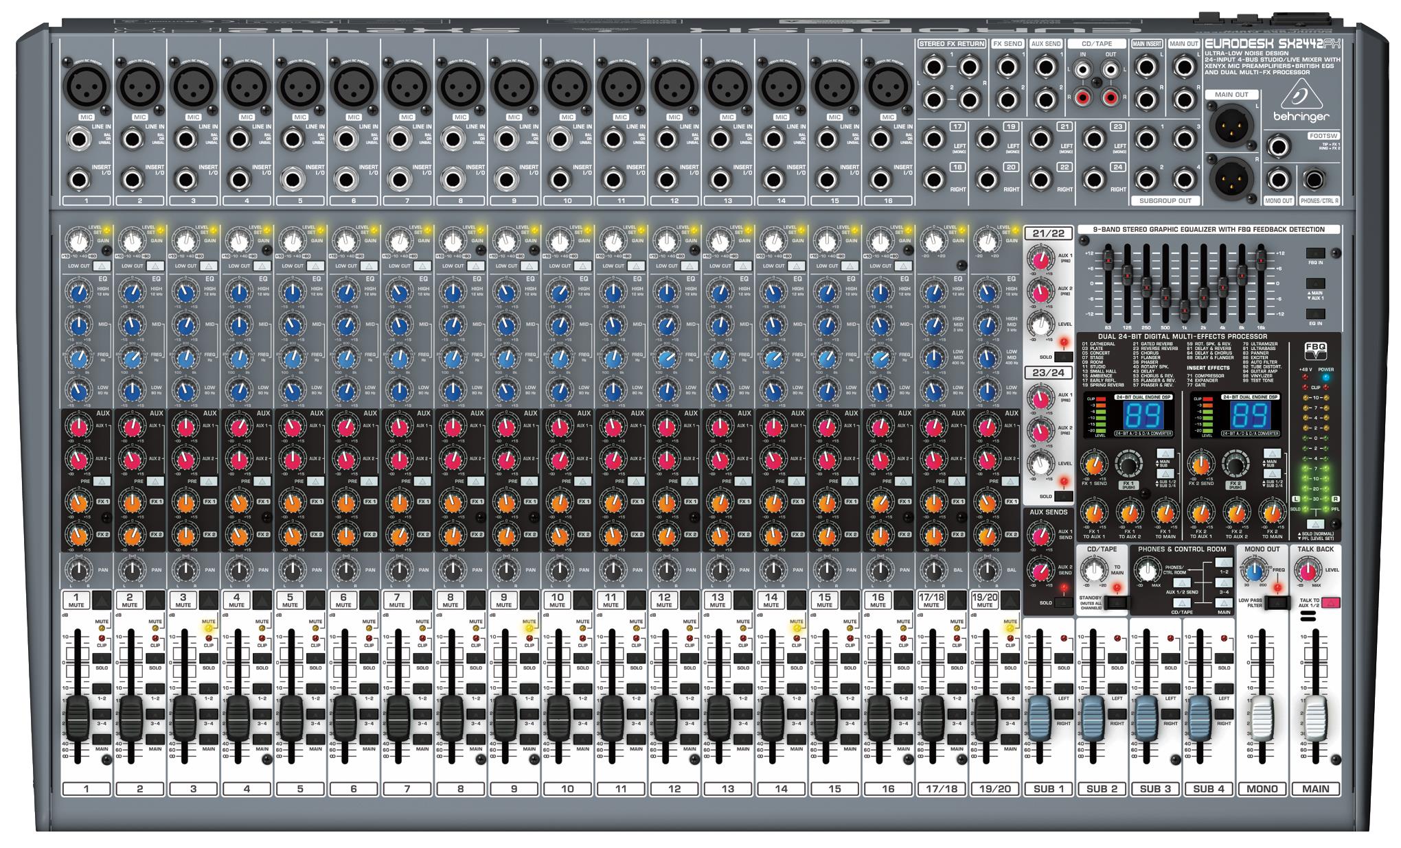Click the MAIN master fader cap

1316,718
